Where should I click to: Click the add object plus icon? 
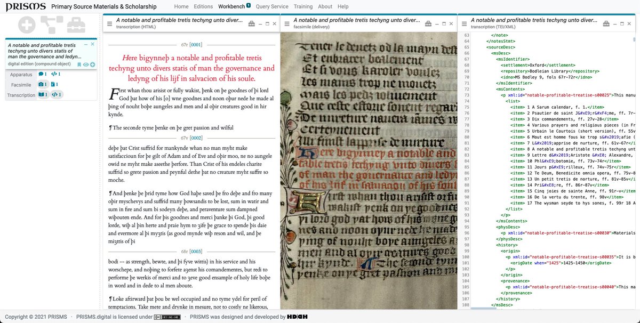(x=27, y=25)
